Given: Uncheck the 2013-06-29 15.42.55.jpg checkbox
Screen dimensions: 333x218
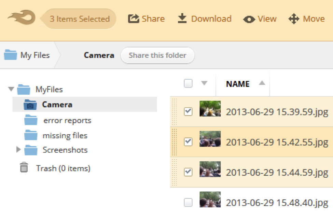Looking at the screenshot, I should pyautogui.click(x=188, y=142).
